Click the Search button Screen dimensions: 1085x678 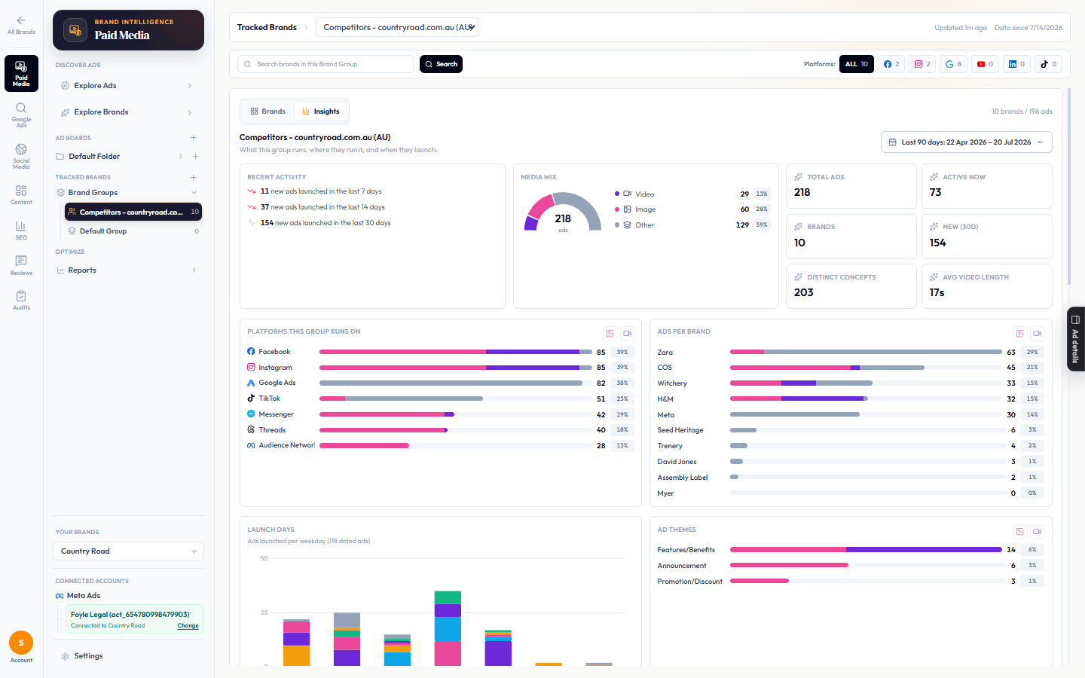[441, 64]
